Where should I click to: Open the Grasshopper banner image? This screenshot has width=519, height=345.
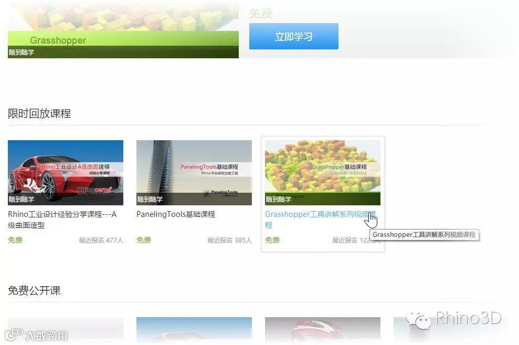pyautogui.click(x=123, y=29)
